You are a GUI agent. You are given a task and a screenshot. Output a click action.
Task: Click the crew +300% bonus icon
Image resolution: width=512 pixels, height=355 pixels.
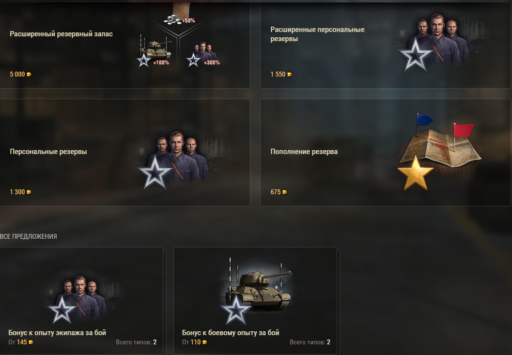(203, 54)
